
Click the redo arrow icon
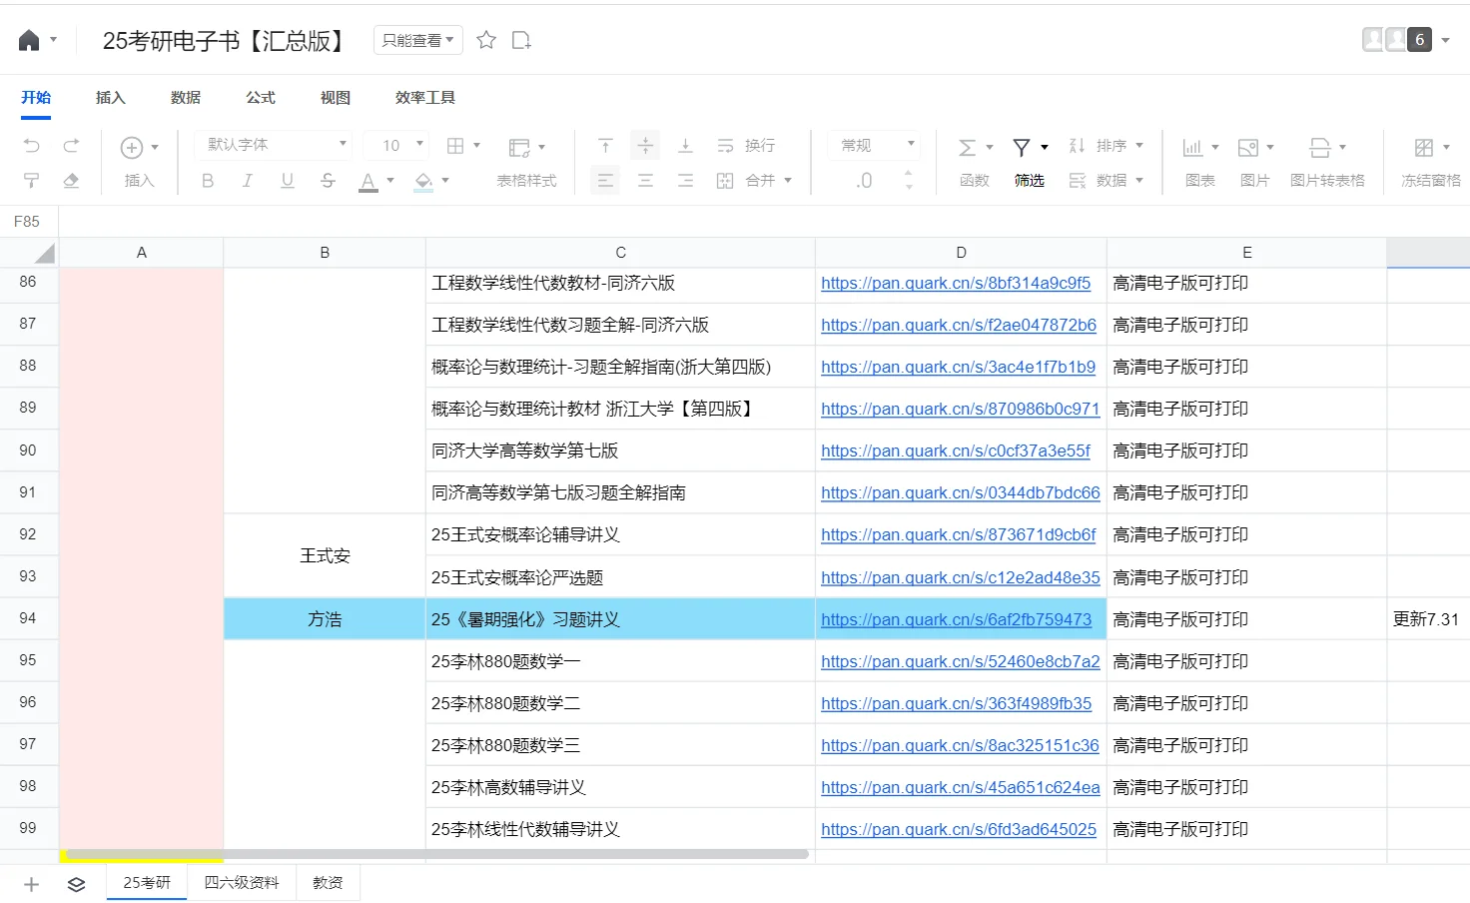(71, 146)
